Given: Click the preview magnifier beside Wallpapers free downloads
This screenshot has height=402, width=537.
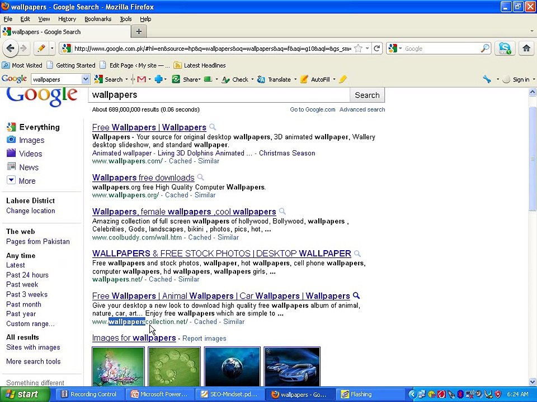Looking at the screenshot, I should pyautogui.click(x=201, y=177).
